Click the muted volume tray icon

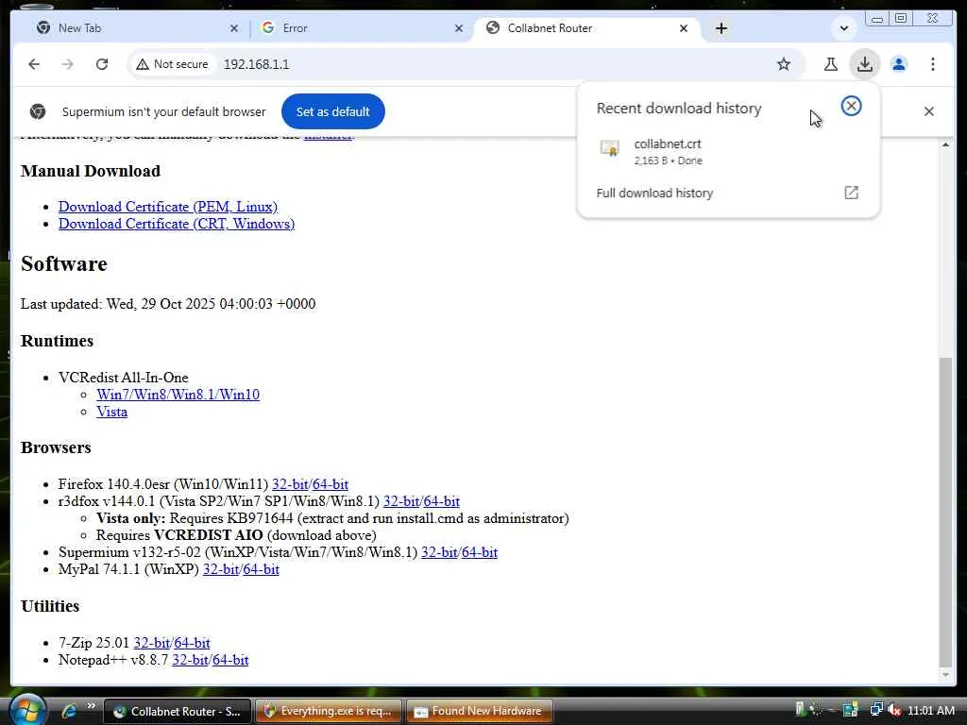[894, 710]
